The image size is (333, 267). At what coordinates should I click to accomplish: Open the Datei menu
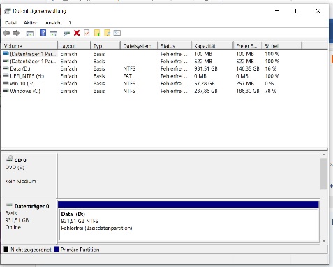[x=10, y=23]
